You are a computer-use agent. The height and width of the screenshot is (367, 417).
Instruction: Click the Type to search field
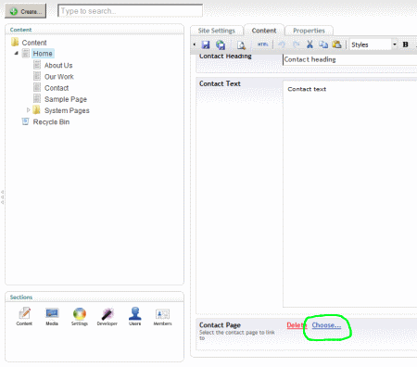point(130,11)
